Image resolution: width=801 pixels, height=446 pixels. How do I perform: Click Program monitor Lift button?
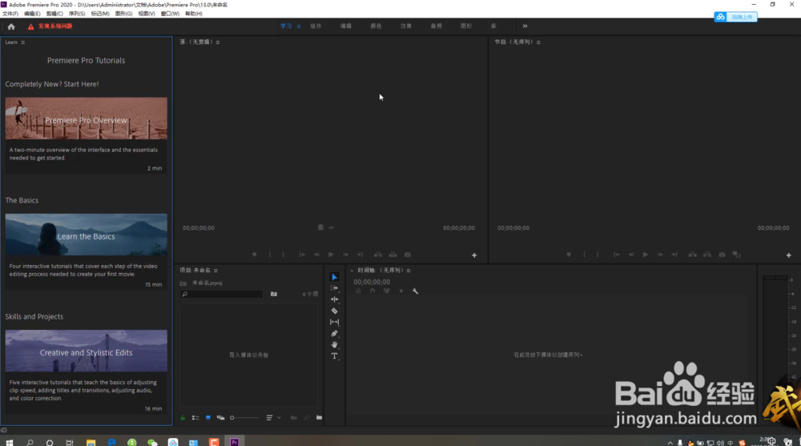point(692,255)
